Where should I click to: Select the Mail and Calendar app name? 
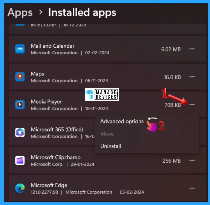[52, 46]
